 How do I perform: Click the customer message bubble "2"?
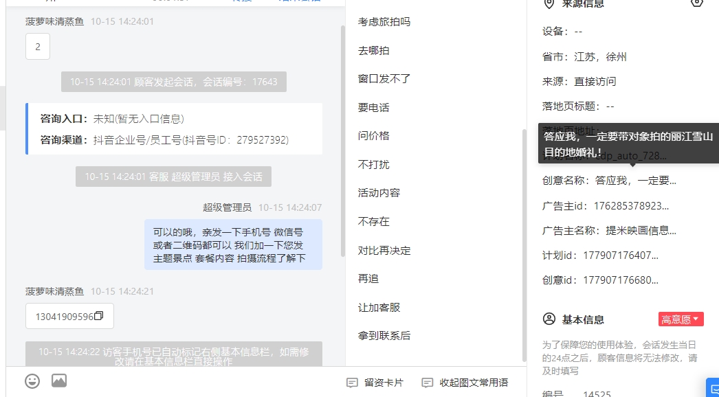click(38, 46)
